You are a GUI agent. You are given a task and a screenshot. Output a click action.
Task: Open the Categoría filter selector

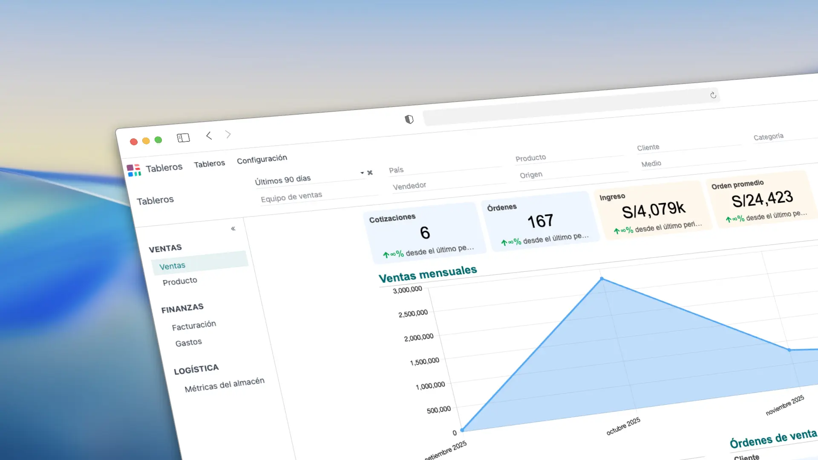pos(769,136)
